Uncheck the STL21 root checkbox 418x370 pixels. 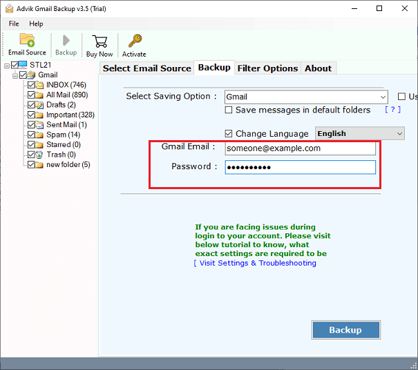(15, 65)
